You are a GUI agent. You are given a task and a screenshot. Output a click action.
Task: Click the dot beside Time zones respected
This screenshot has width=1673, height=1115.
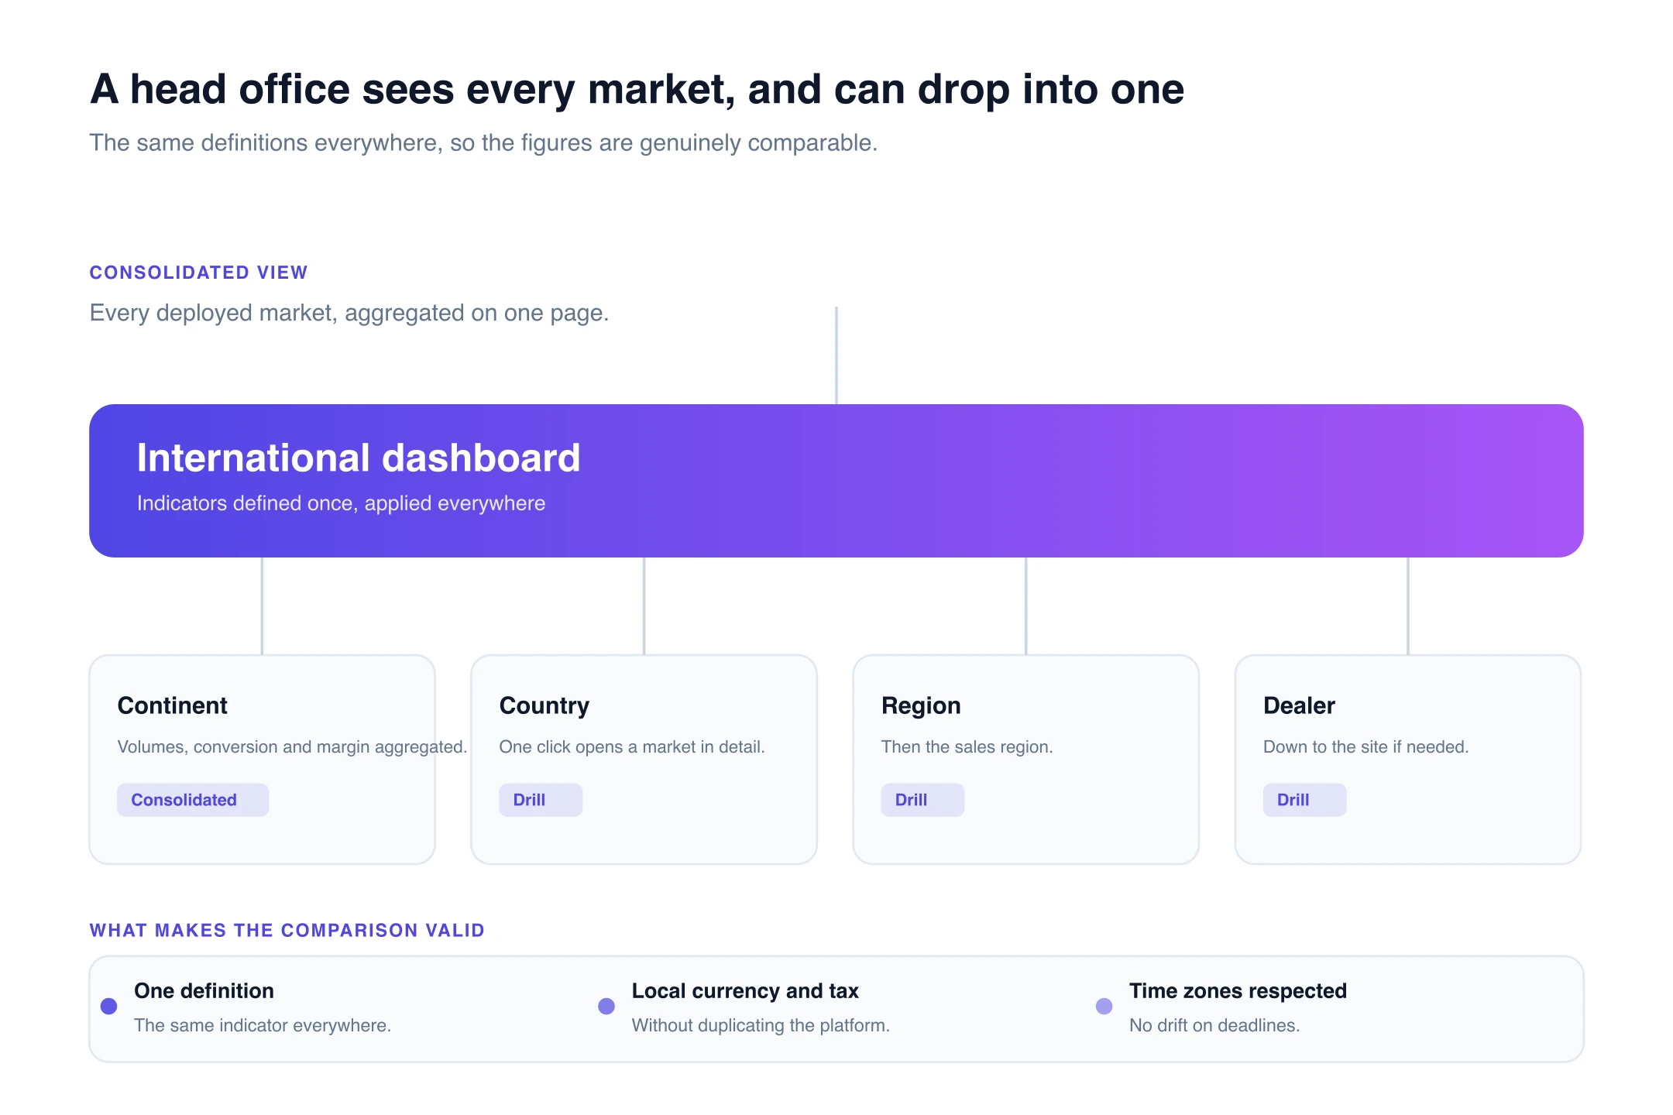click(x=1104, y=1006)
